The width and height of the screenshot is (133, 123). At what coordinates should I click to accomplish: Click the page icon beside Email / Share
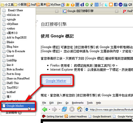click(x=4, y=10)
